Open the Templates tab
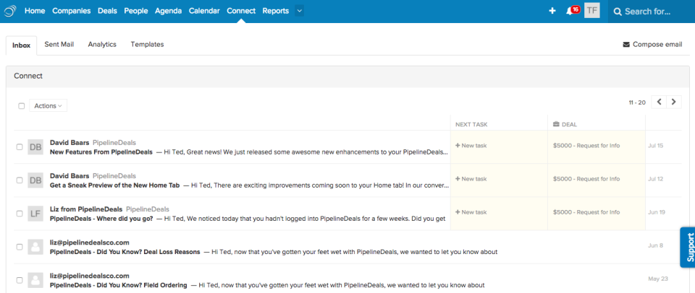The height and width of the screenshot is (293, 695). click(147, 45)
